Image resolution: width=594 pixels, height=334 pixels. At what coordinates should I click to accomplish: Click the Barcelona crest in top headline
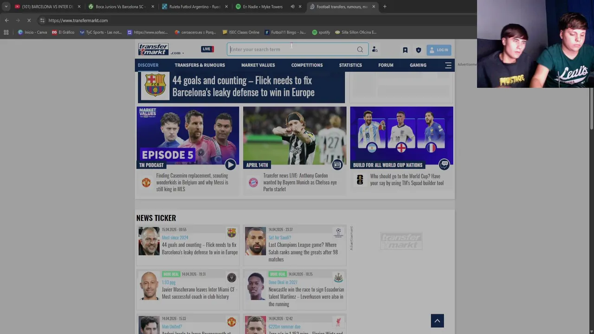tap(155, 86)
